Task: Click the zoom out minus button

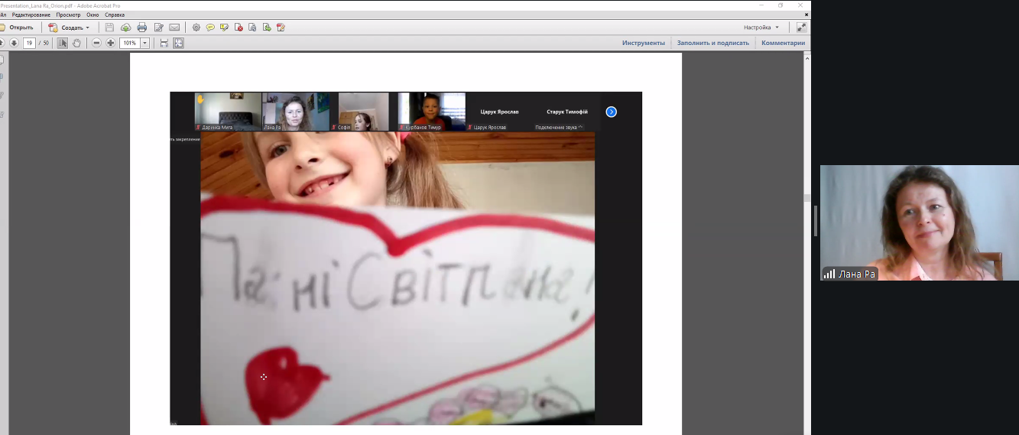Action: click(96, 43)
